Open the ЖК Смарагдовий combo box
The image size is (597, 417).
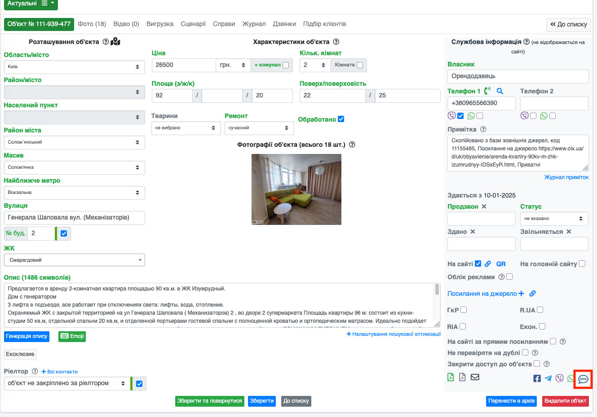coord(74,260)
